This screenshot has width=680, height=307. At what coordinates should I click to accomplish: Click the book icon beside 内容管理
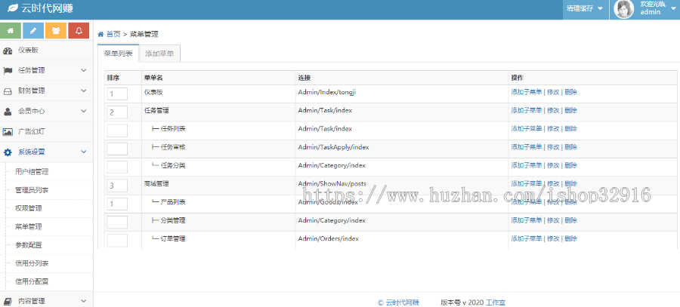(x=8, y=302)
